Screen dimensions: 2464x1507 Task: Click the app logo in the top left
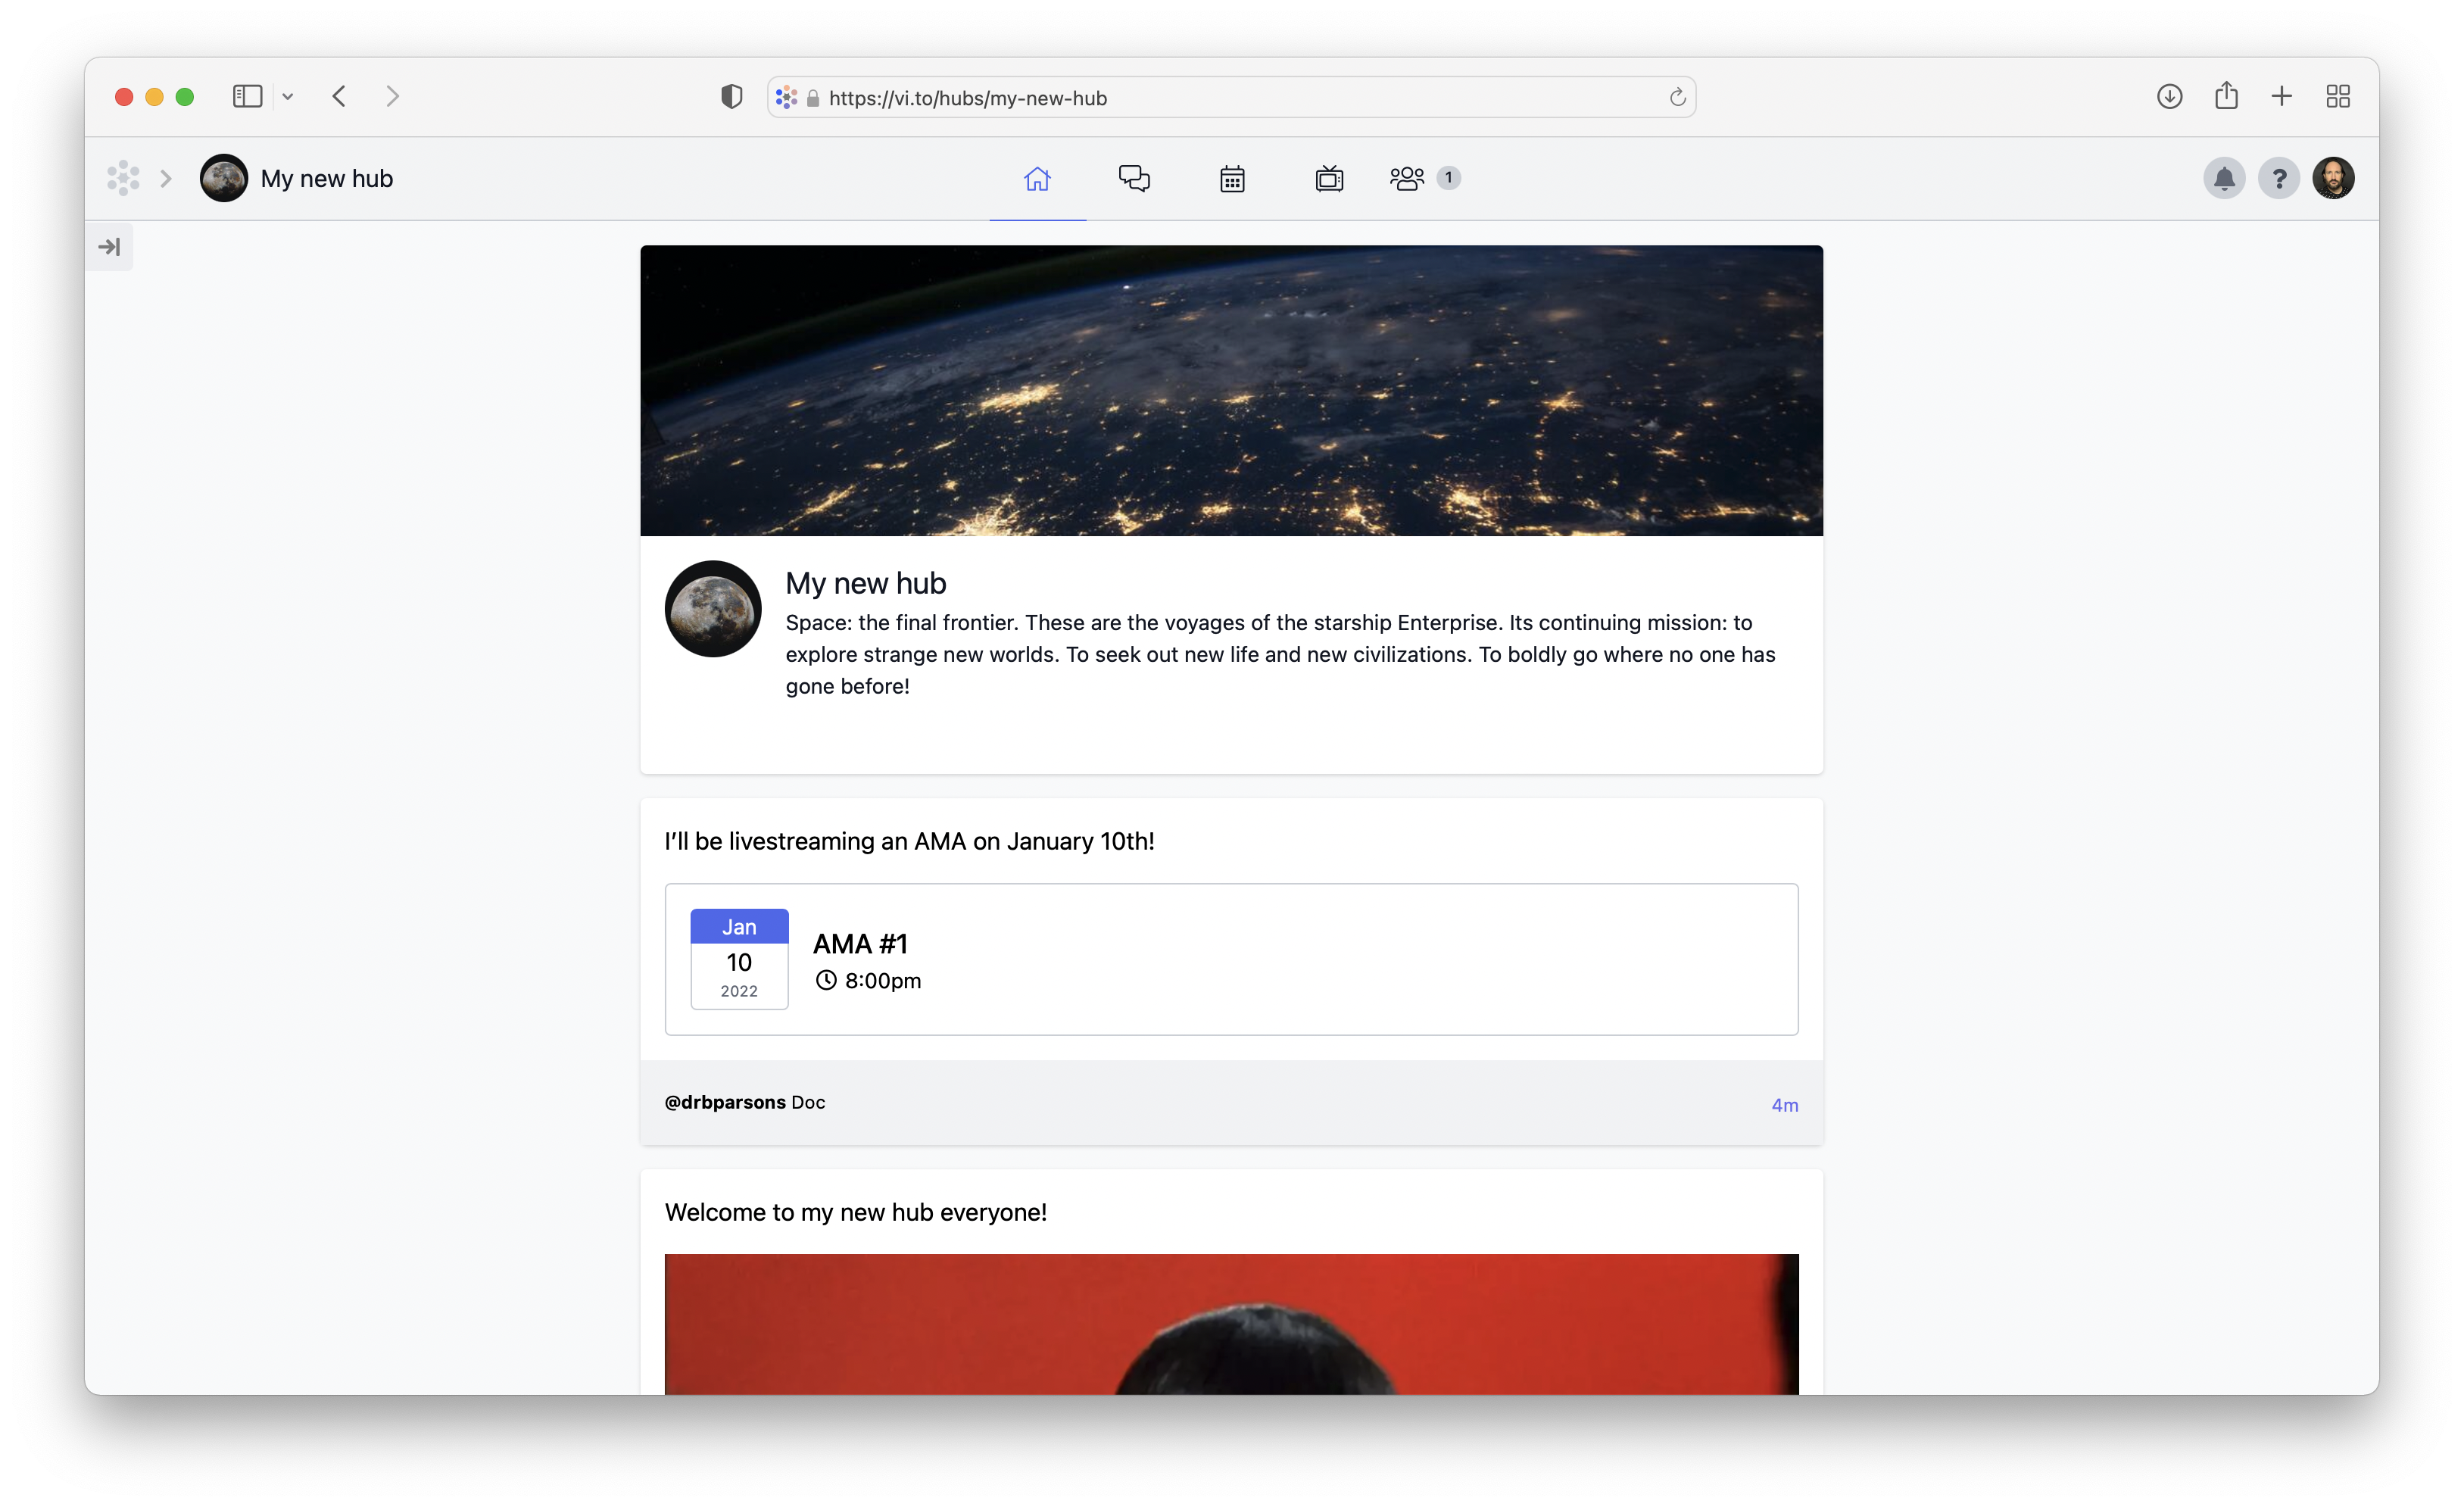coord(123,177)
